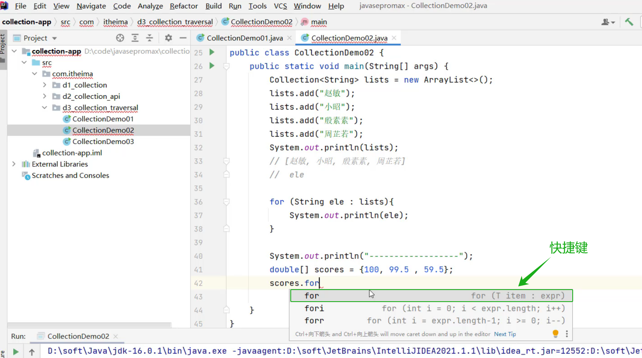Toggle fold marker at line 44
The width and height of the screenshot is (642, 358).
pos(226,310)
